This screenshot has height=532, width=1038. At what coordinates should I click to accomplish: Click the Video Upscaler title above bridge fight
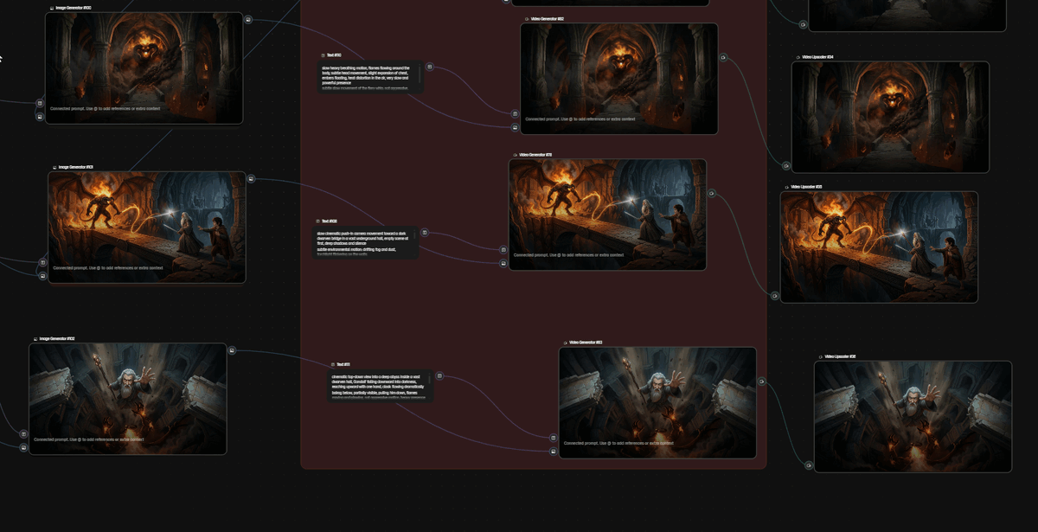tap(806, 187)
